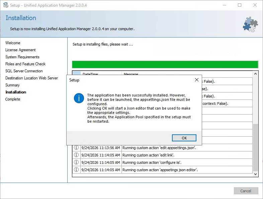Click info icon for 'edit appsettings.json' row

tap(76, 148)
